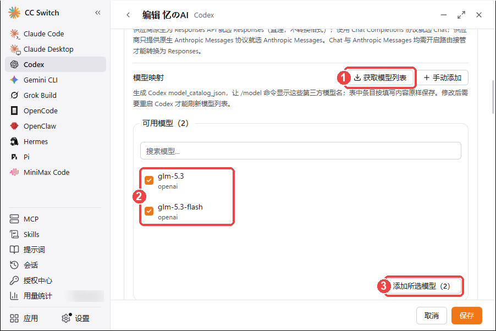Click the Claude Code sidebar icon
The image size is (496, 331).
(x=14, y=34)
